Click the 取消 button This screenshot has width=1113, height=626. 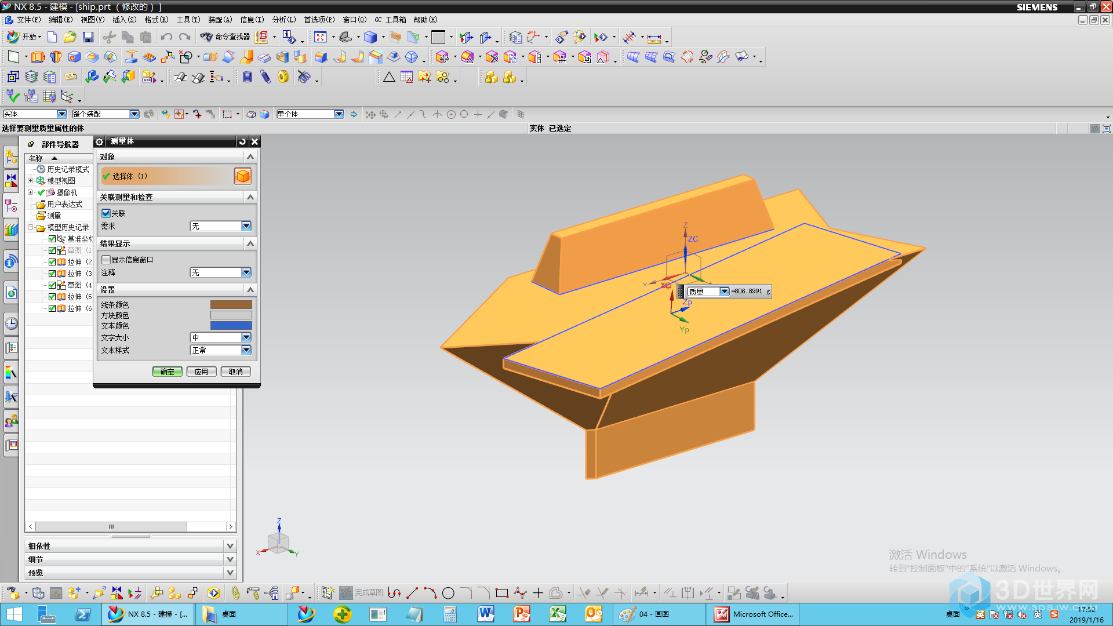[236, 372]
